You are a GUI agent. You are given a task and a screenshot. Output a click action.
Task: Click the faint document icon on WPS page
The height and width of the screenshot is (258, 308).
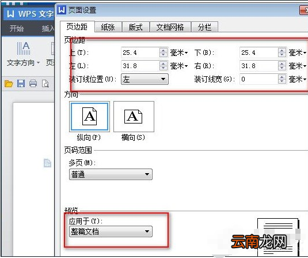(47, 163)
